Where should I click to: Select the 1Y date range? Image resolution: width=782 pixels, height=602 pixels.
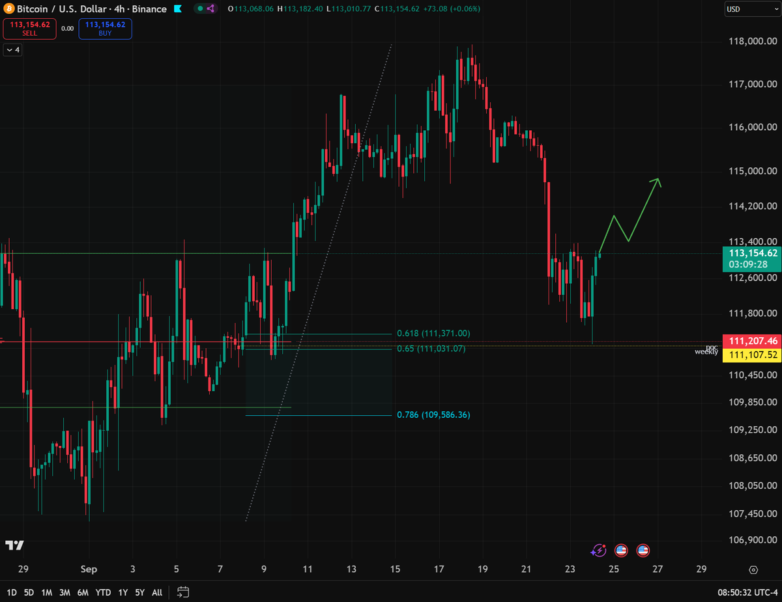point(123,592)
